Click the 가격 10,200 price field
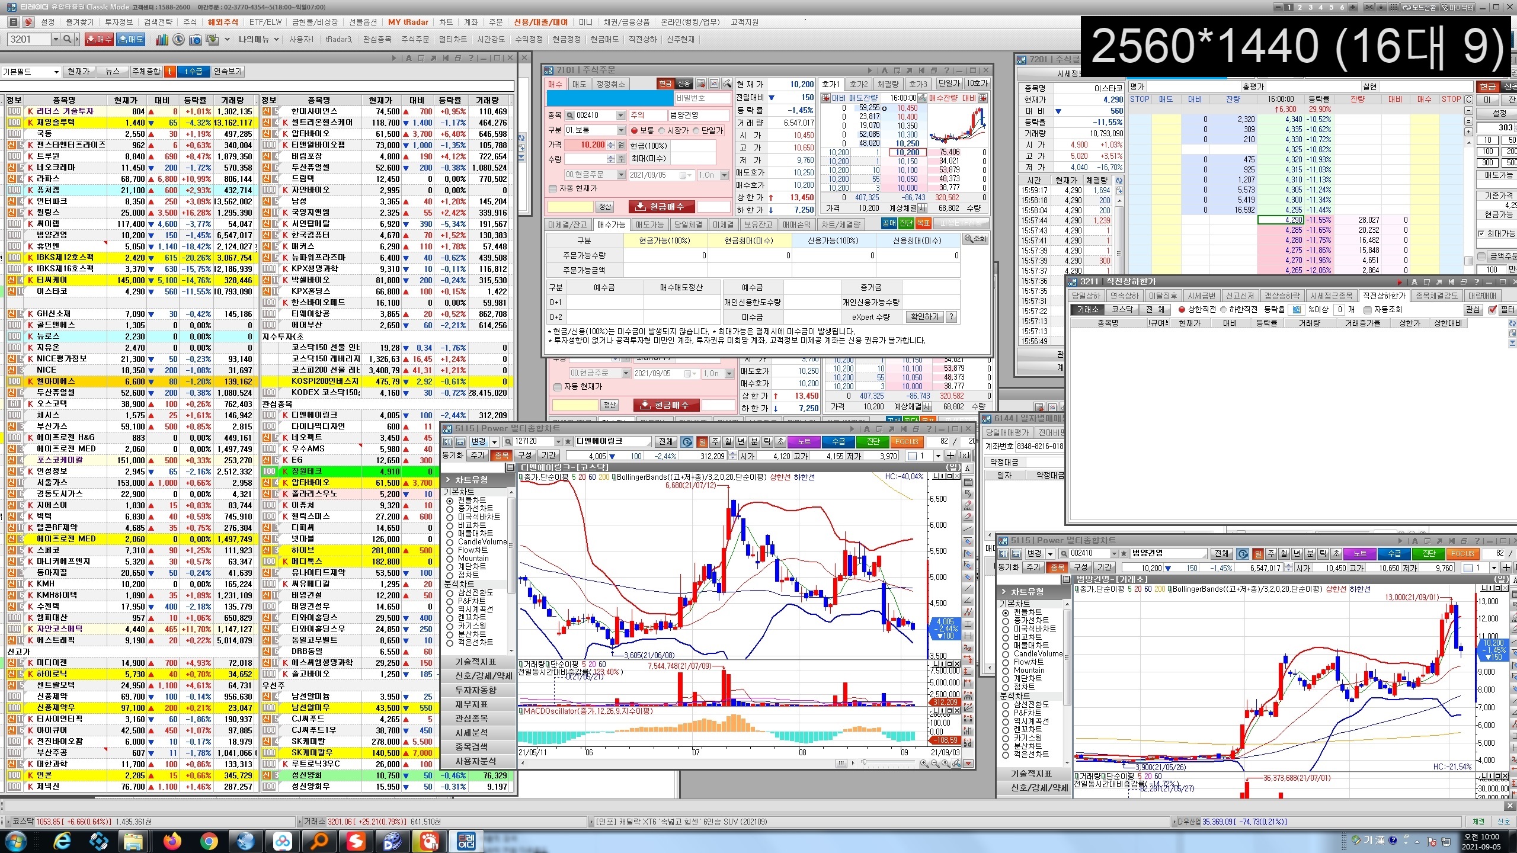 [x=585, y=145]
